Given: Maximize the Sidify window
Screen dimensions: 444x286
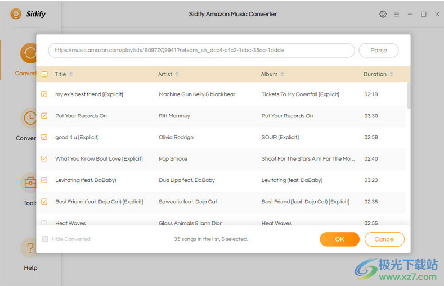Looking at the screenshot, I should [x=424, y=14].
